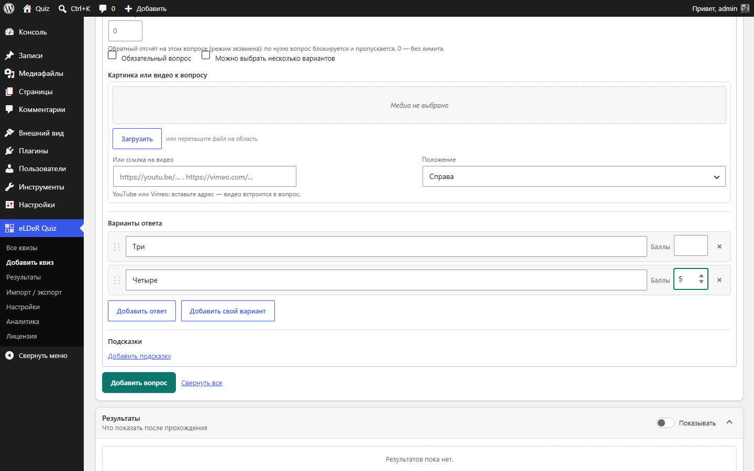The height and width of the screenshot is (471, 754).
Task: Focus empty Баллы field for Три
Action: click(x=691, y=245)
